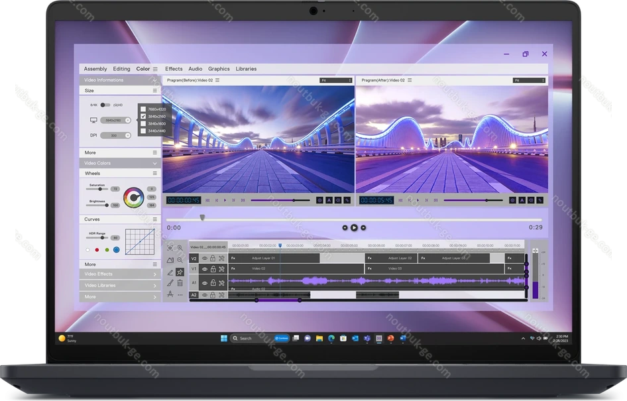Click the settings gear under Before preview
This screenshot has width=627, height=401.
pos(319,200)
